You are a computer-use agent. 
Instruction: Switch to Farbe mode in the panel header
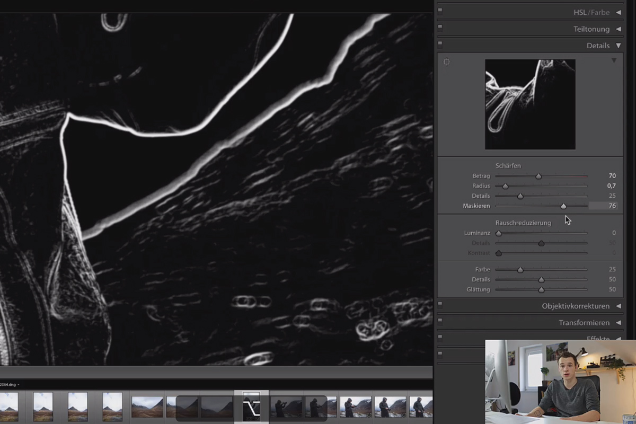(600, 12)
